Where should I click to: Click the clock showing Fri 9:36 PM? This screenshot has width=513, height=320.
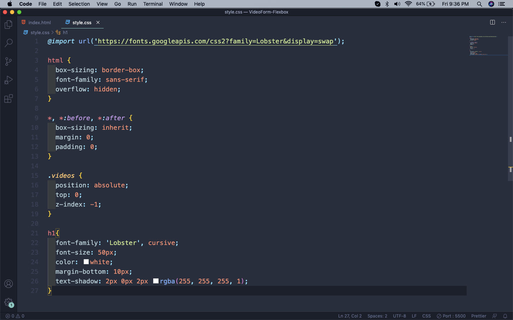click(455, 4)
